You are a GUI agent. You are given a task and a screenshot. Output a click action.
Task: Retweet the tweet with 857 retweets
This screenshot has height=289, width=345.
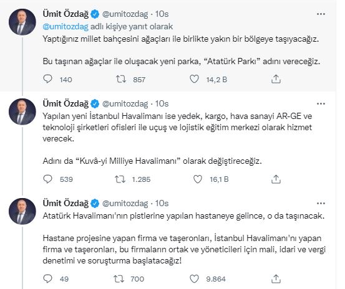click(x=121, y=79)
